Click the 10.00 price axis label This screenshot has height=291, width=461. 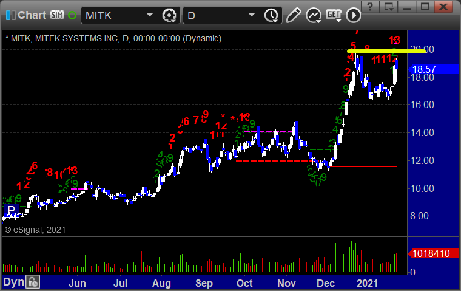click(x=422, y=188)
